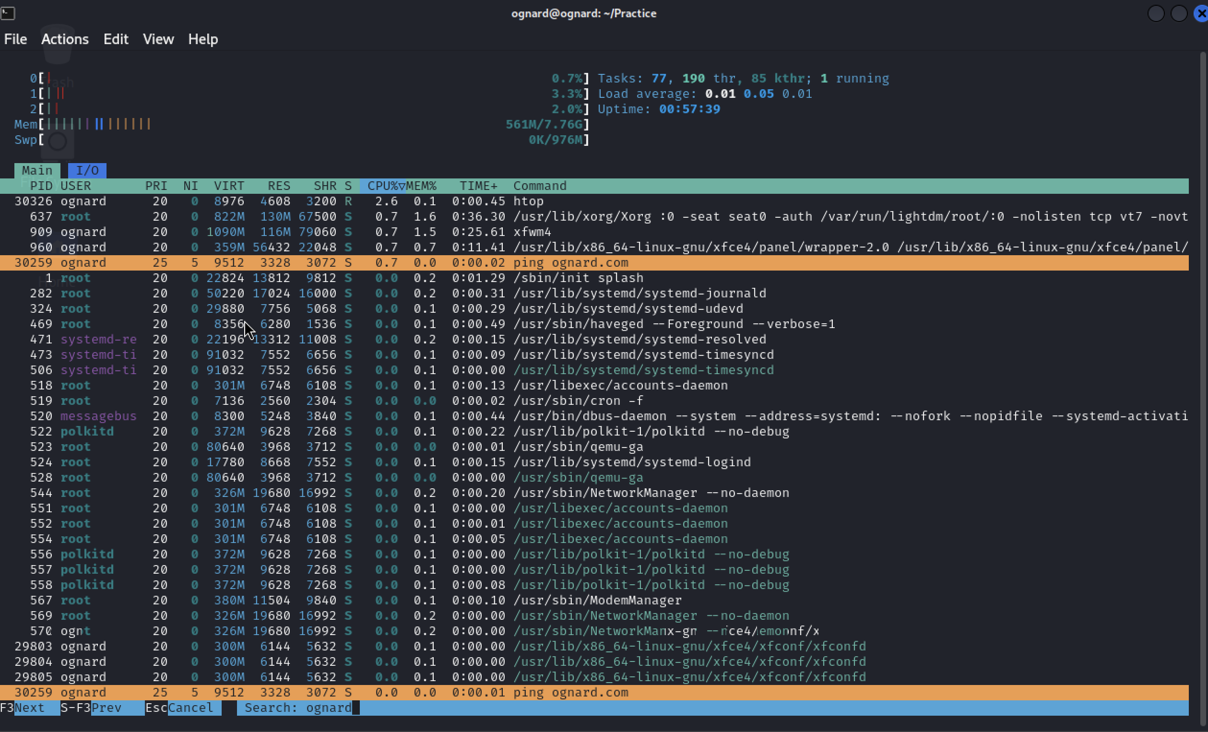1208x732 pixels.
Task: Select the Xorg process row PID 637
Action: (x=594, y=216)
